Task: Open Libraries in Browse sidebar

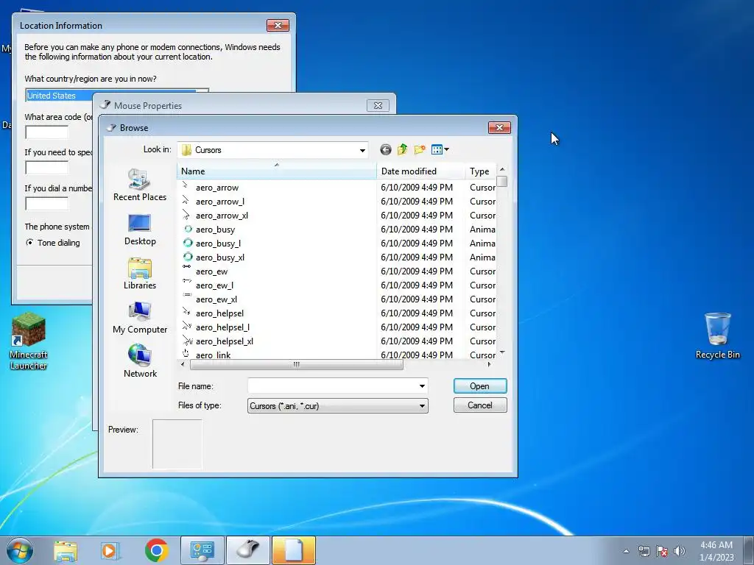Action: tap(140, 274)
